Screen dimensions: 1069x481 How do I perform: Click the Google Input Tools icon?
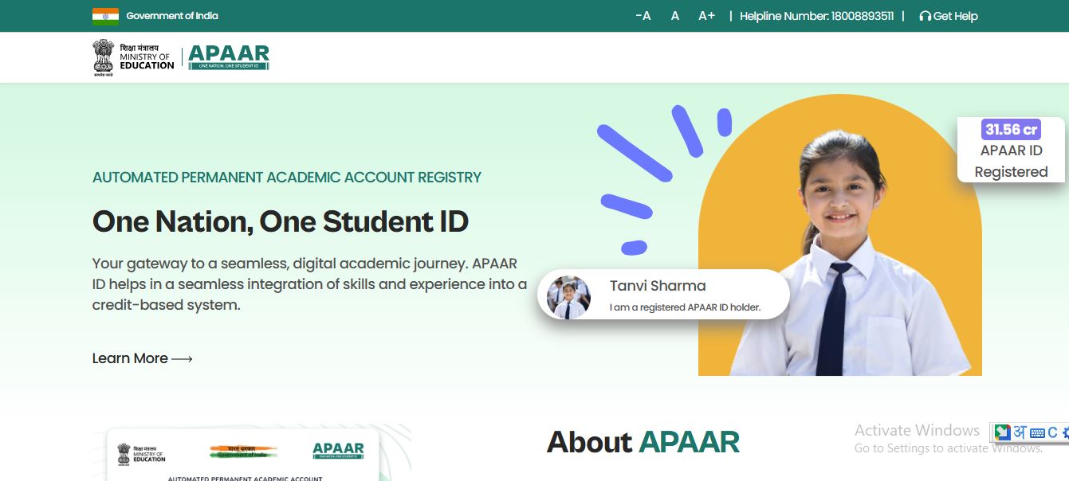pos(1002,432)
